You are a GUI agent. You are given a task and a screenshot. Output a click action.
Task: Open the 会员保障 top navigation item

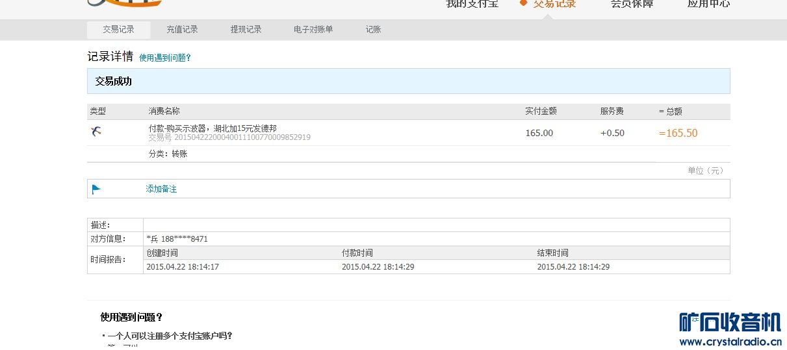point(632,4)
